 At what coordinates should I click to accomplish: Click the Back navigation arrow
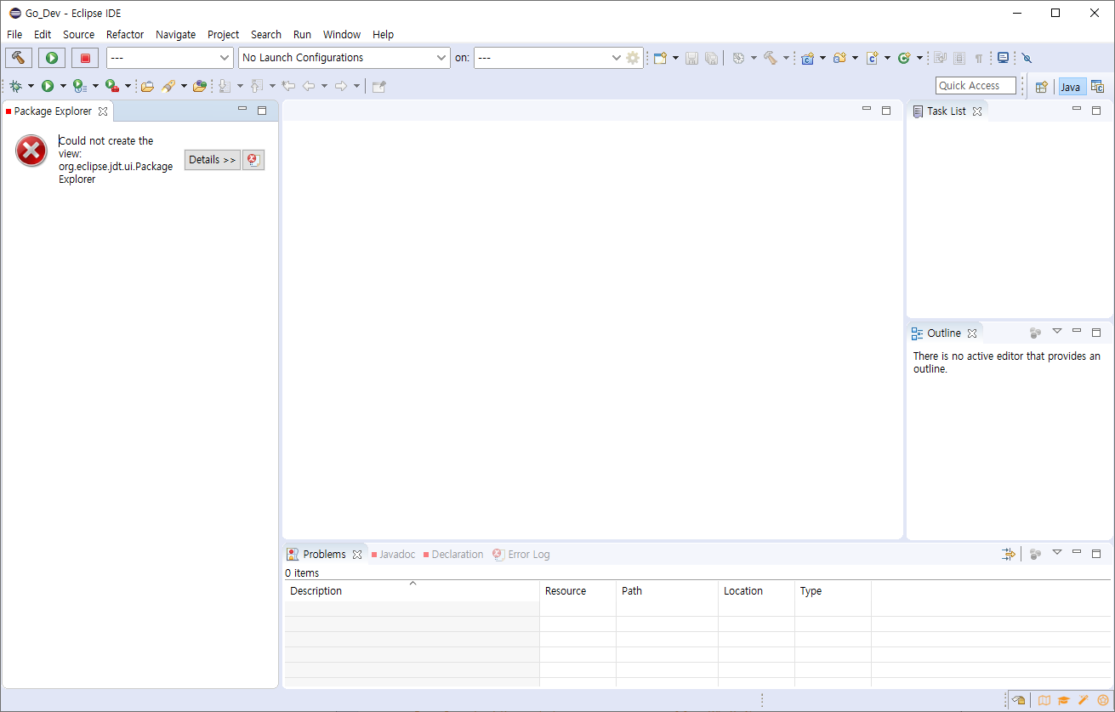[x=309, y=86]
